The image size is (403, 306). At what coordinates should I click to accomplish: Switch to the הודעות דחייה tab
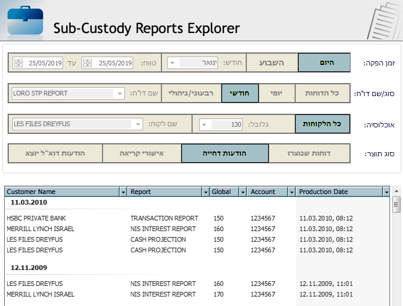(x=224, y=153)
